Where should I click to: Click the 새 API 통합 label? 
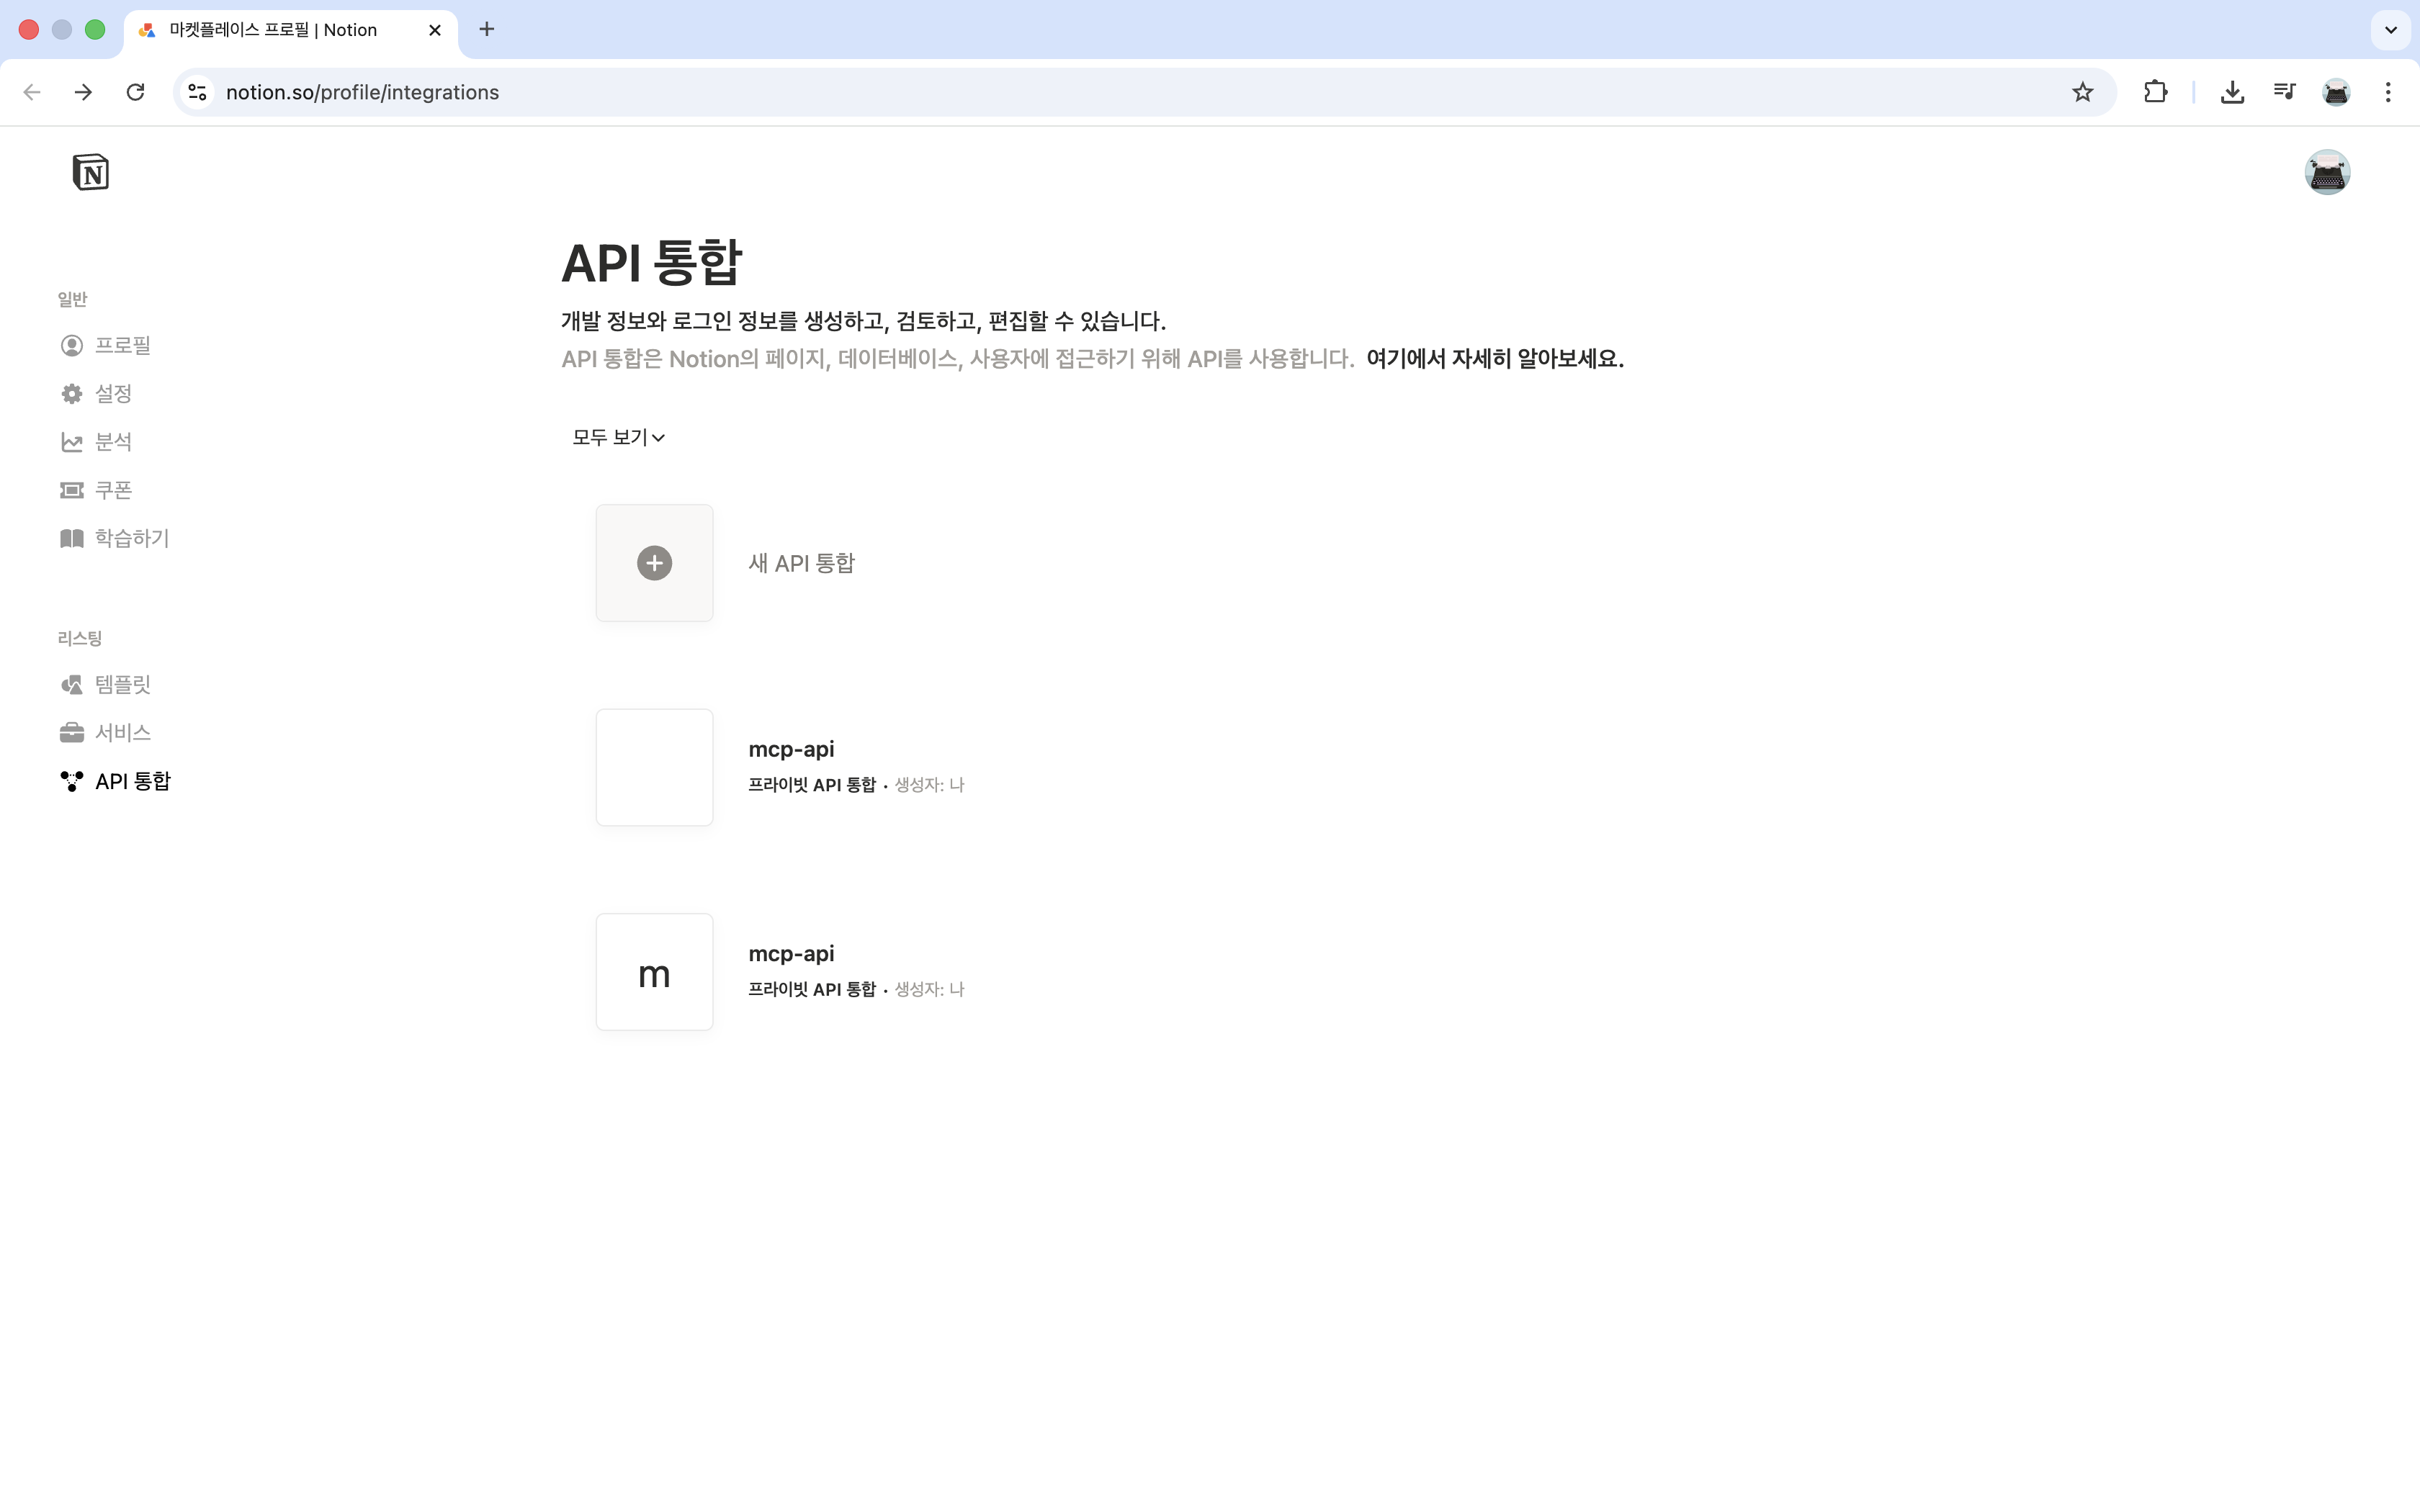coord(801,563)
